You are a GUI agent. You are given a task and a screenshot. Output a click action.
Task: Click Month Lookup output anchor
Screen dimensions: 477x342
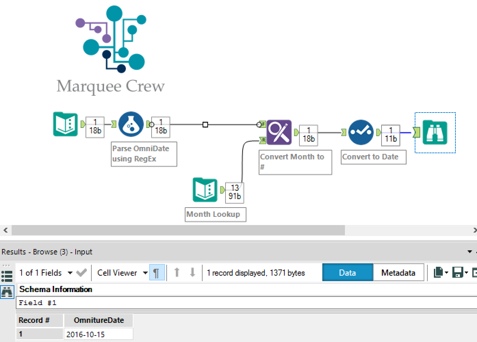[222, 190]
